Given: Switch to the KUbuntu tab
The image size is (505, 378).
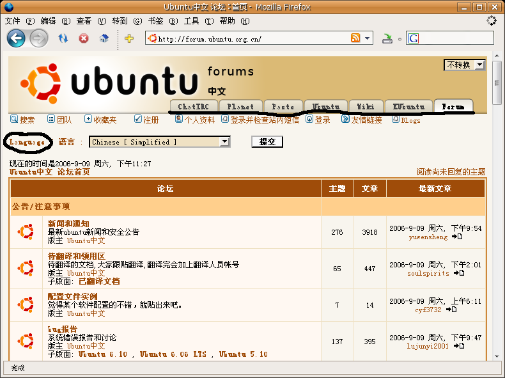Looking at the screenshot, I should [x=408, y=106].
